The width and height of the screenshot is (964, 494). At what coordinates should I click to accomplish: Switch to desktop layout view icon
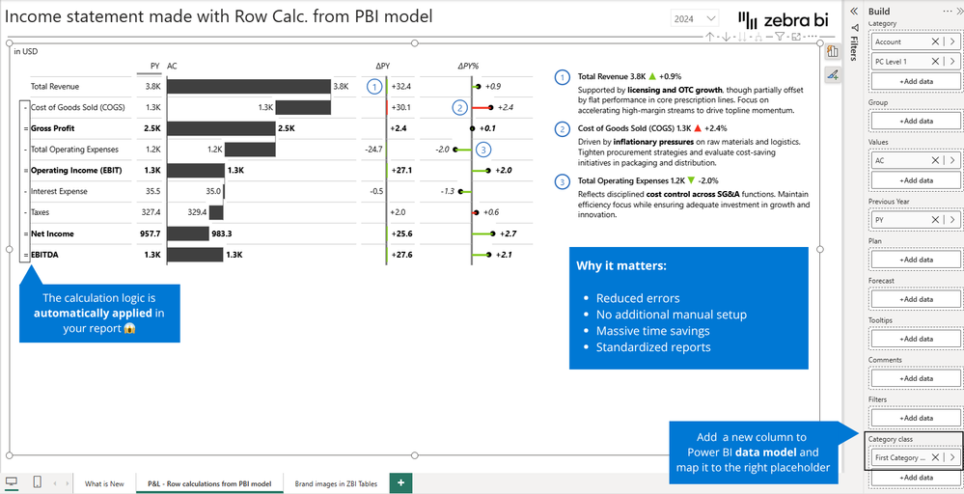click(11, 481)
